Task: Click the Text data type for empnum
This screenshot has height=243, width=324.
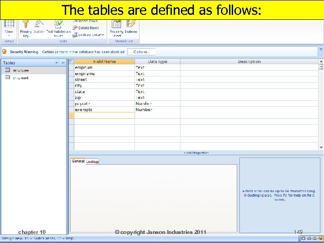Action: (157, 67)
